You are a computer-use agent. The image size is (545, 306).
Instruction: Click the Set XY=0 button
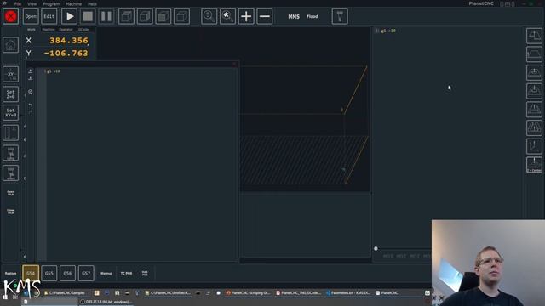pos(10,113)
